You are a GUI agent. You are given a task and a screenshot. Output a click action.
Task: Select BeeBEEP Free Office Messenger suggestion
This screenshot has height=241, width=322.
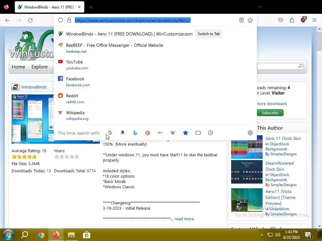click(x=155, y=48)
